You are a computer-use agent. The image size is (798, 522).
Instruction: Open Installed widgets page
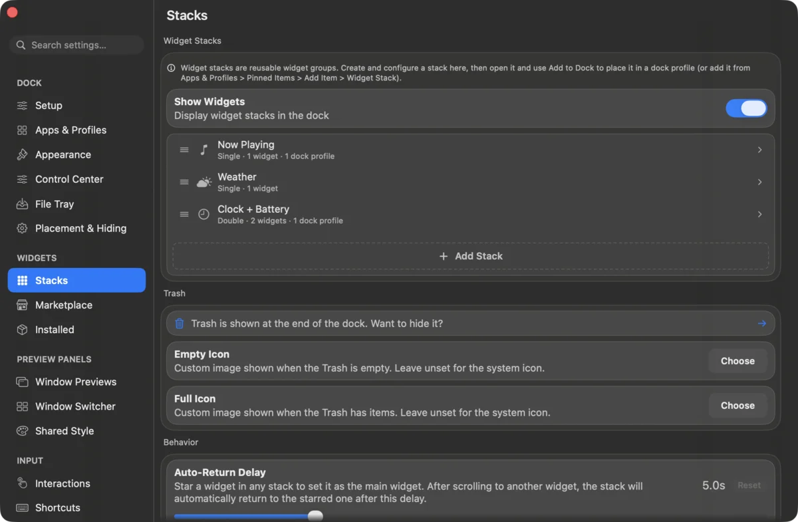point(76,330)
